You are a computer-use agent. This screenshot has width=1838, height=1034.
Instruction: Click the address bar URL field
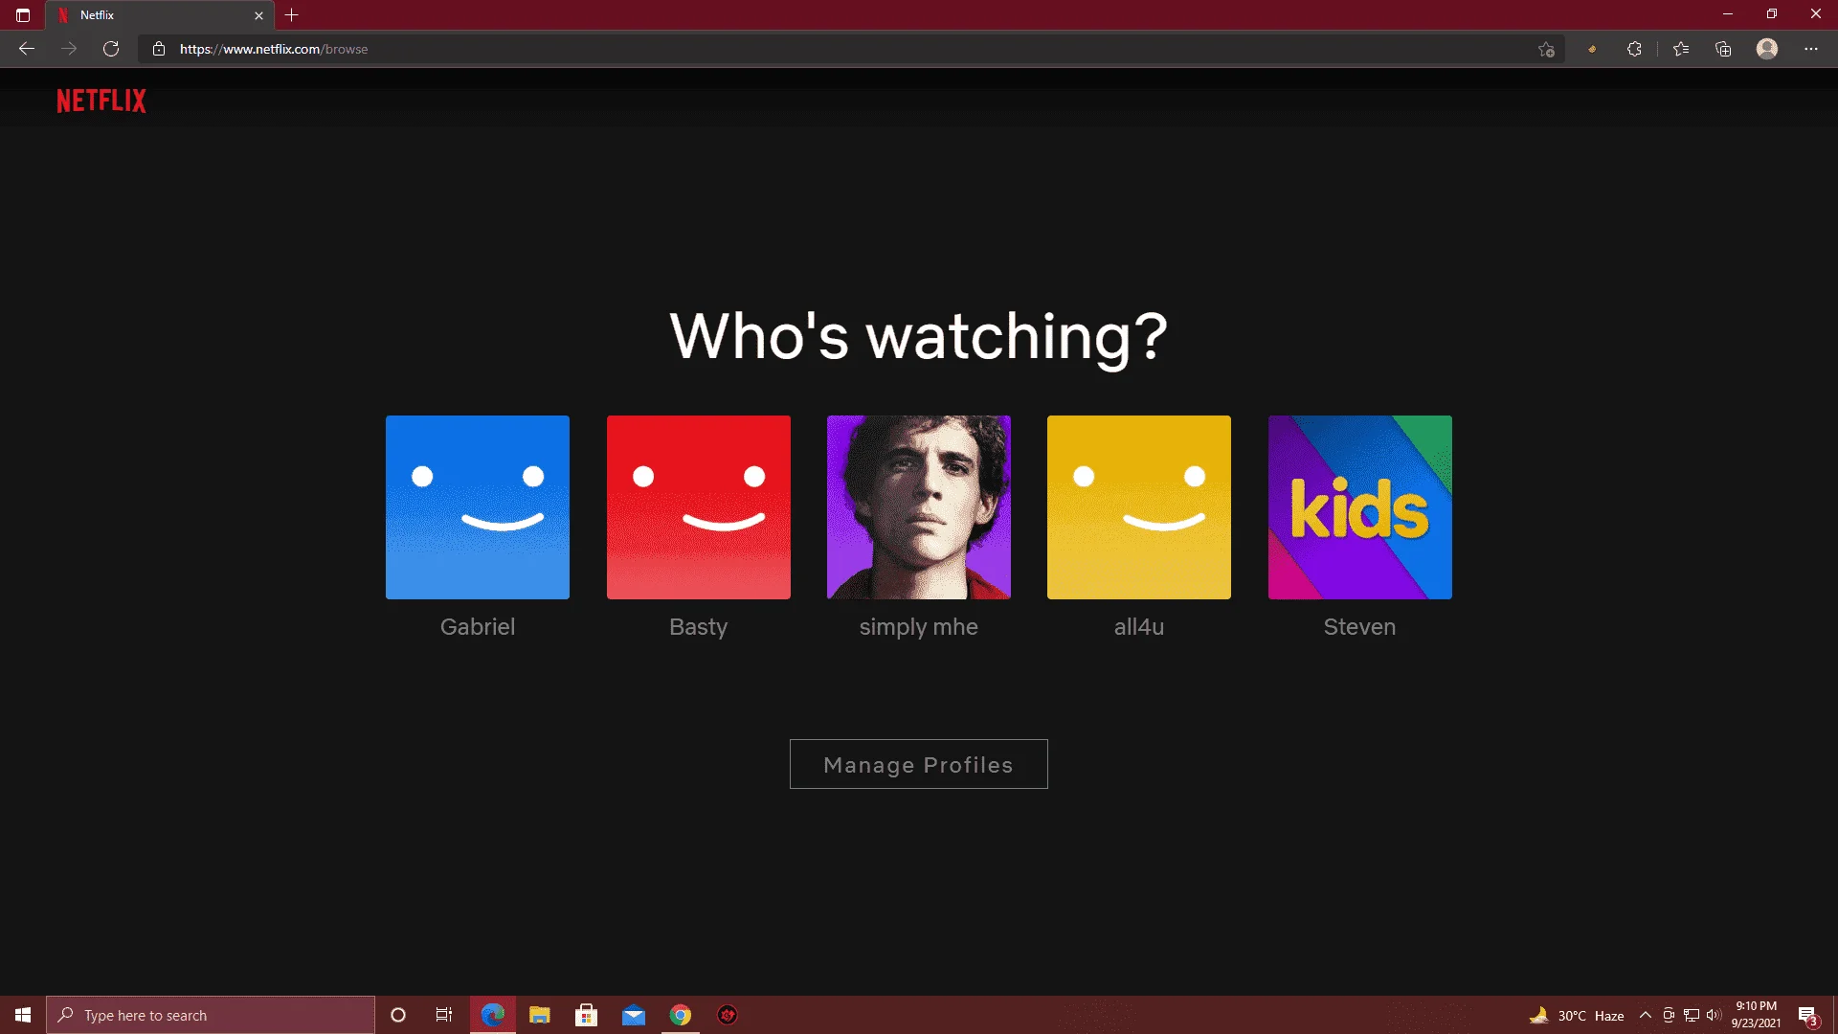tap(852, 49)
